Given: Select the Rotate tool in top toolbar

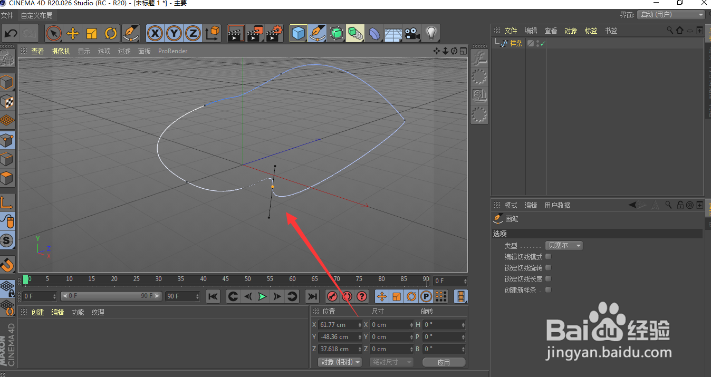Looking at the screenshot, I should 111,33.
